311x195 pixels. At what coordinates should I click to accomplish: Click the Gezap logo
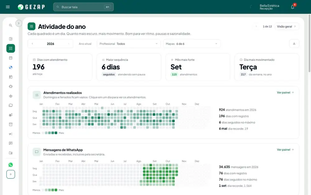(x=31, y=7)
